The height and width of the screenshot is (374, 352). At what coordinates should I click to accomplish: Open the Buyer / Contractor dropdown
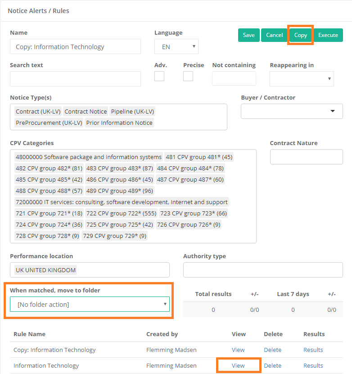pyautogui.click(x=292, y=111)
